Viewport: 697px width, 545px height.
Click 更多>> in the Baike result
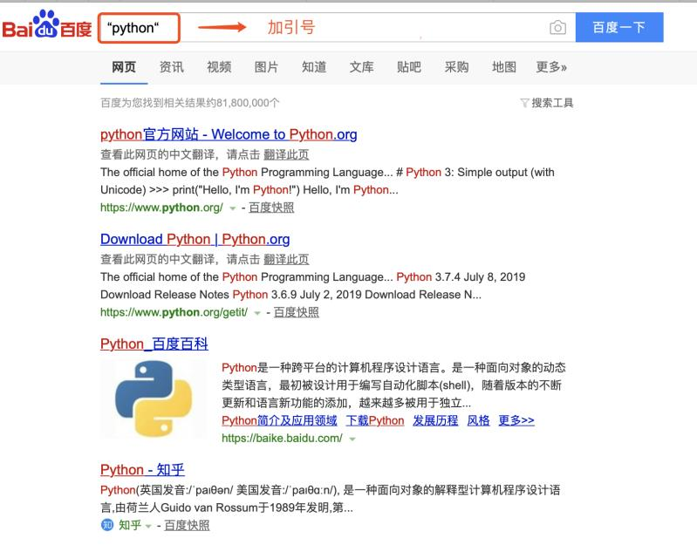coord(516,420)
